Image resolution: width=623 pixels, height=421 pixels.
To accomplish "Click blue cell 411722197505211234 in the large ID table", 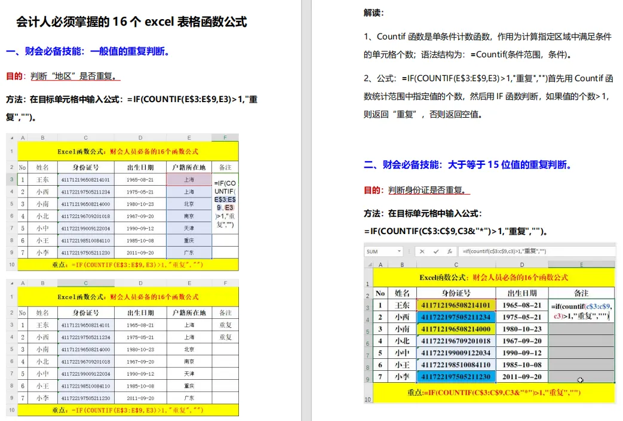I will [x=456, y=317].
